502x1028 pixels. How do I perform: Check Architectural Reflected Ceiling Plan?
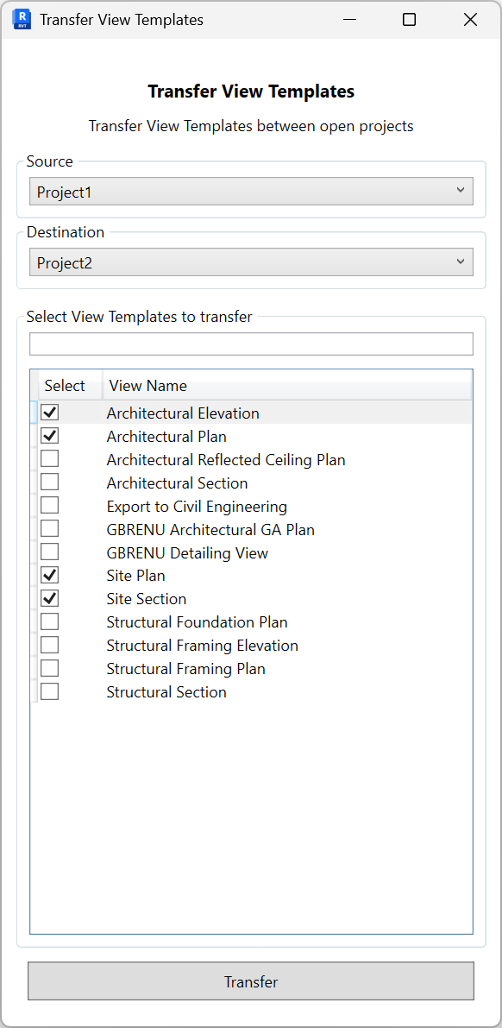click(49, 458)
